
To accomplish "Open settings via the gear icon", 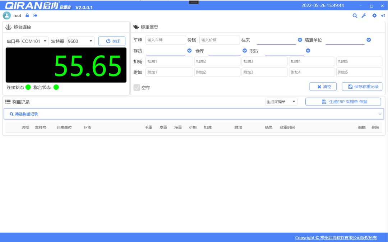I will point(373,15).
